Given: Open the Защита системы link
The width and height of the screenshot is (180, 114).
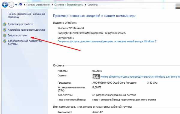Looking at the screenshot, I should tap(17, 35).
